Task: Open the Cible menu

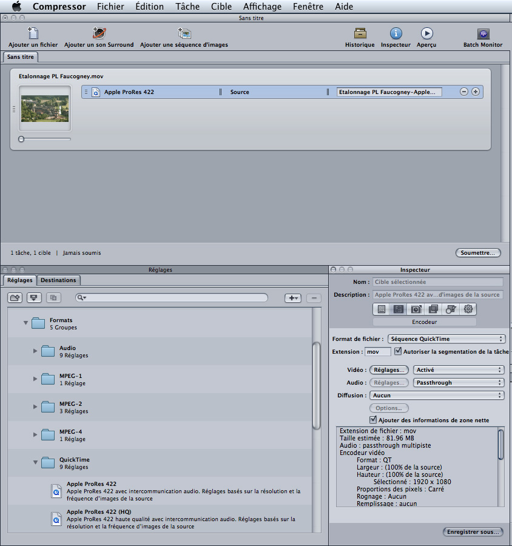Action: [221, 7]
